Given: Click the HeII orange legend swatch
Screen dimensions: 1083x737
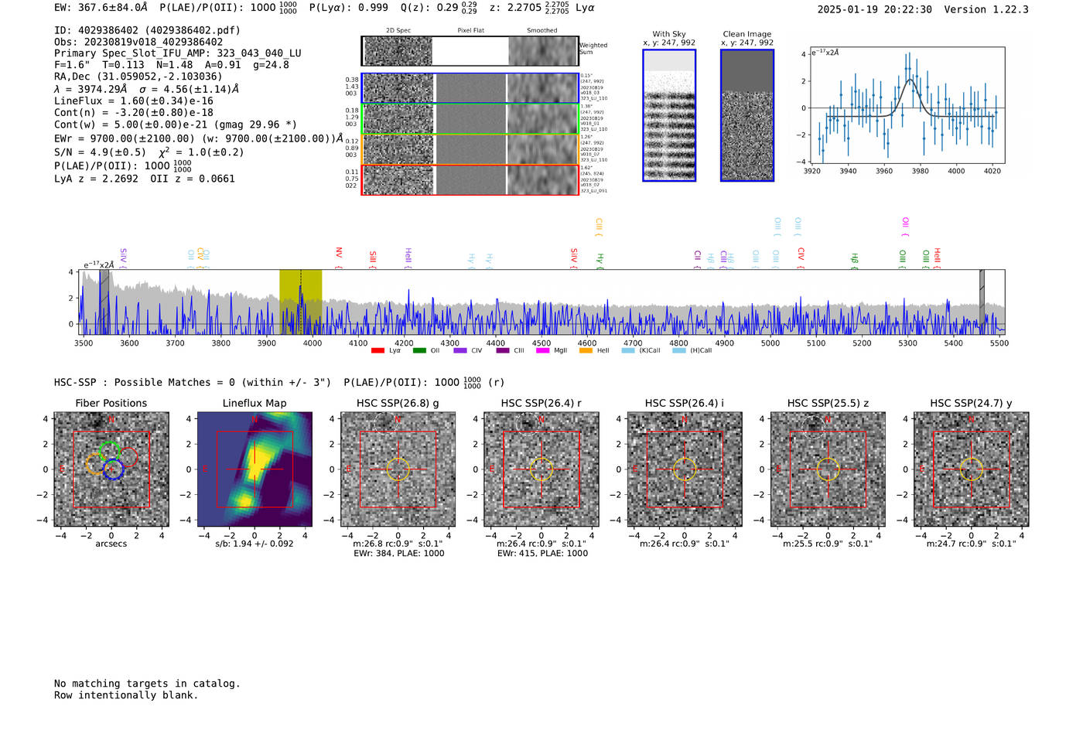Looking at the screenshot, I should click(x=586, y=350).
